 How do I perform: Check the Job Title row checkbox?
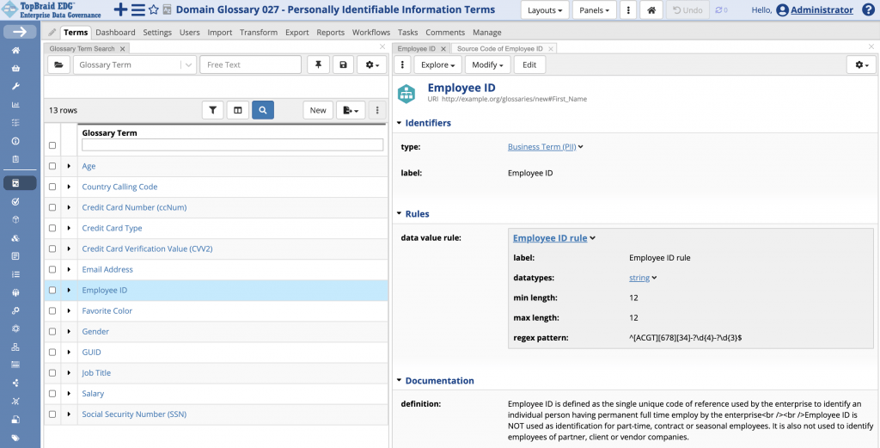(52, 373)
